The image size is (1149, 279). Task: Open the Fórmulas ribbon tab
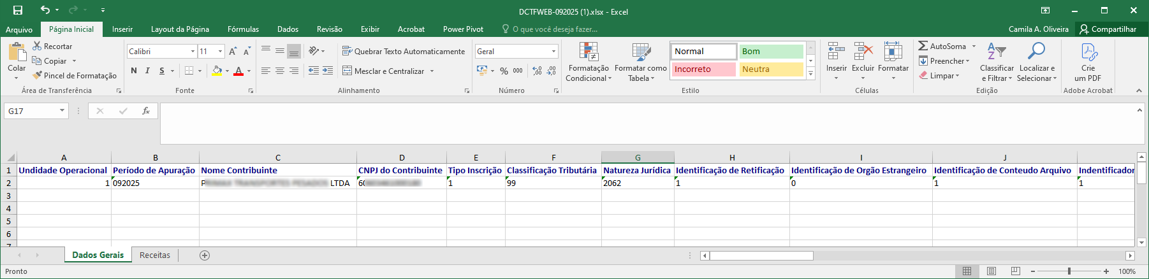[x=243, y=29]
